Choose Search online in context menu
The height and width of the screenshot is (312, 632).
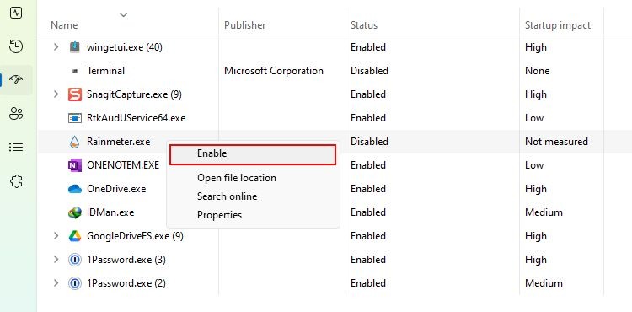click(x=227, y=196)
